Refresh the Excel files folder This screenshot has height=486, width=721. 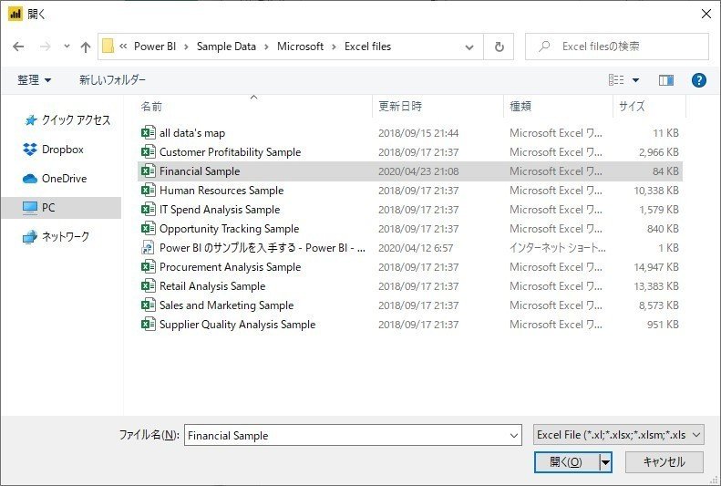pyautogui.click(x=499, y=47)
